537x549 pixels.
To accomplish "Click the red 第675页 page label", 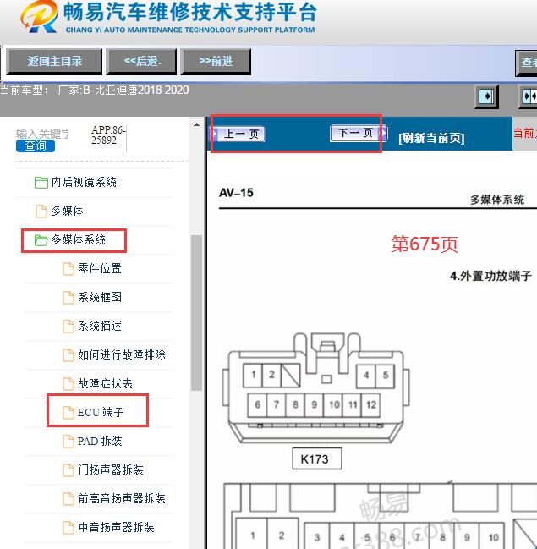I will click(x=425, y=244).
